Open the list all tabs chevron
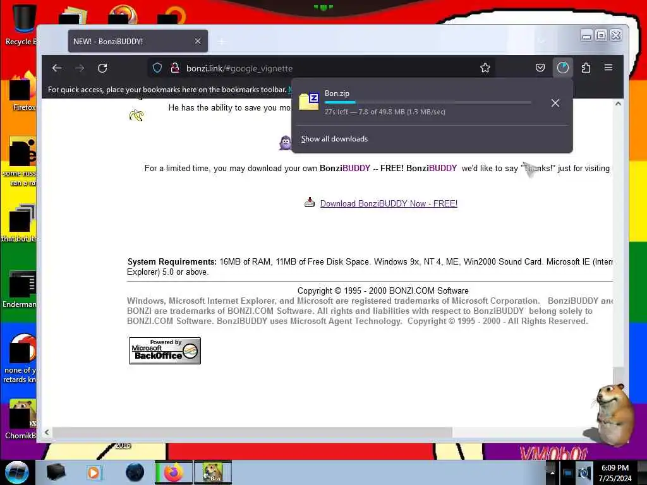Image resolution: width=647 pixels, height=485 pixels. pyautogui.click(x=541, y=41)
